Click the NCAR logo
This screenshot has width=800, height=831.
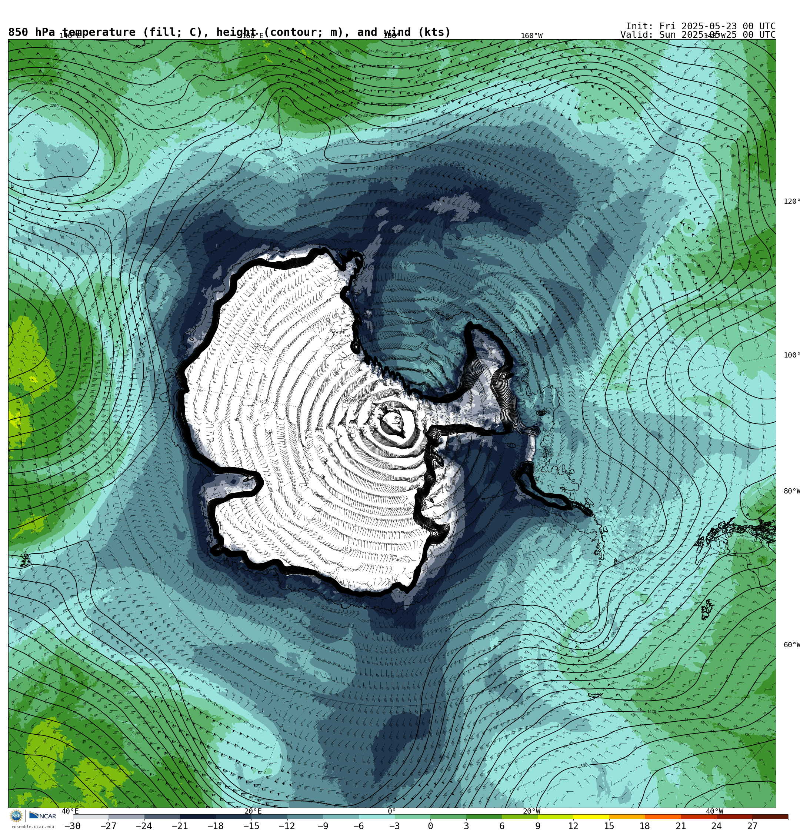click(42, 816)
